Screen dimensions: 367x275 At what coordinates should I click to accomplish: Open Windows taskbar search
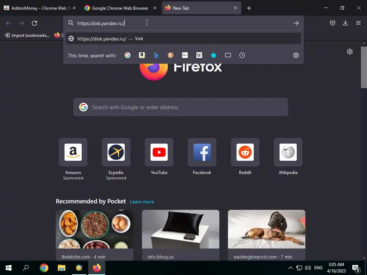pyautogui.click(x=26, y=268)
